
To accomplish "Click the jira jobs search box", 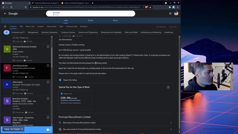I will (x=91, y=13).
